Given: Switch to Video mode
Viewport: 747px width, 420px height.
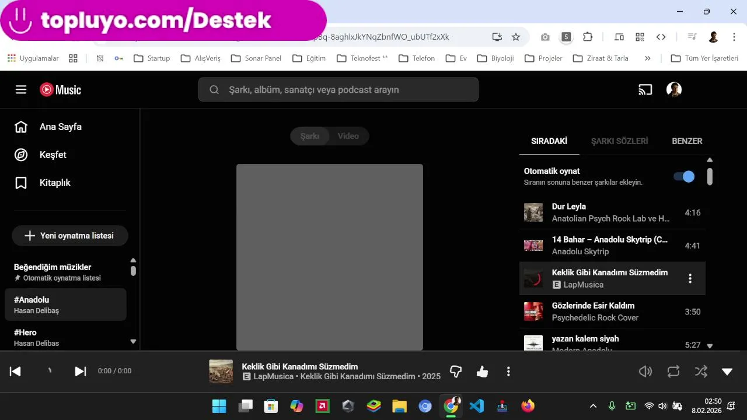Looking at the screenshot, I should [x=348, y=136].
